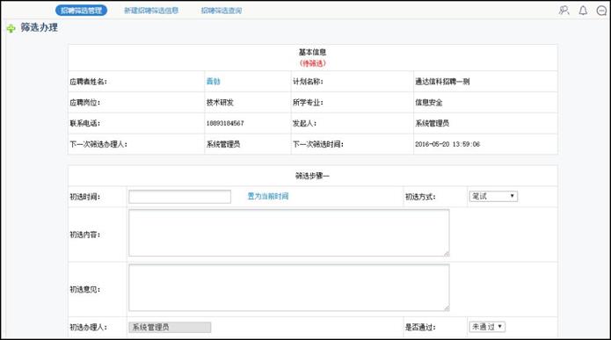
Task: Select the 筛选步骤一 section header
Action: pos(312,176)
